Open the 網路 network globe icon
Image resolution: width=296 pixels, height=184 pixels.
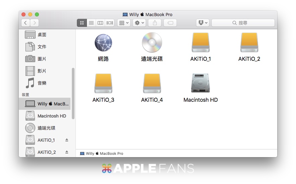tap(103, 43)
